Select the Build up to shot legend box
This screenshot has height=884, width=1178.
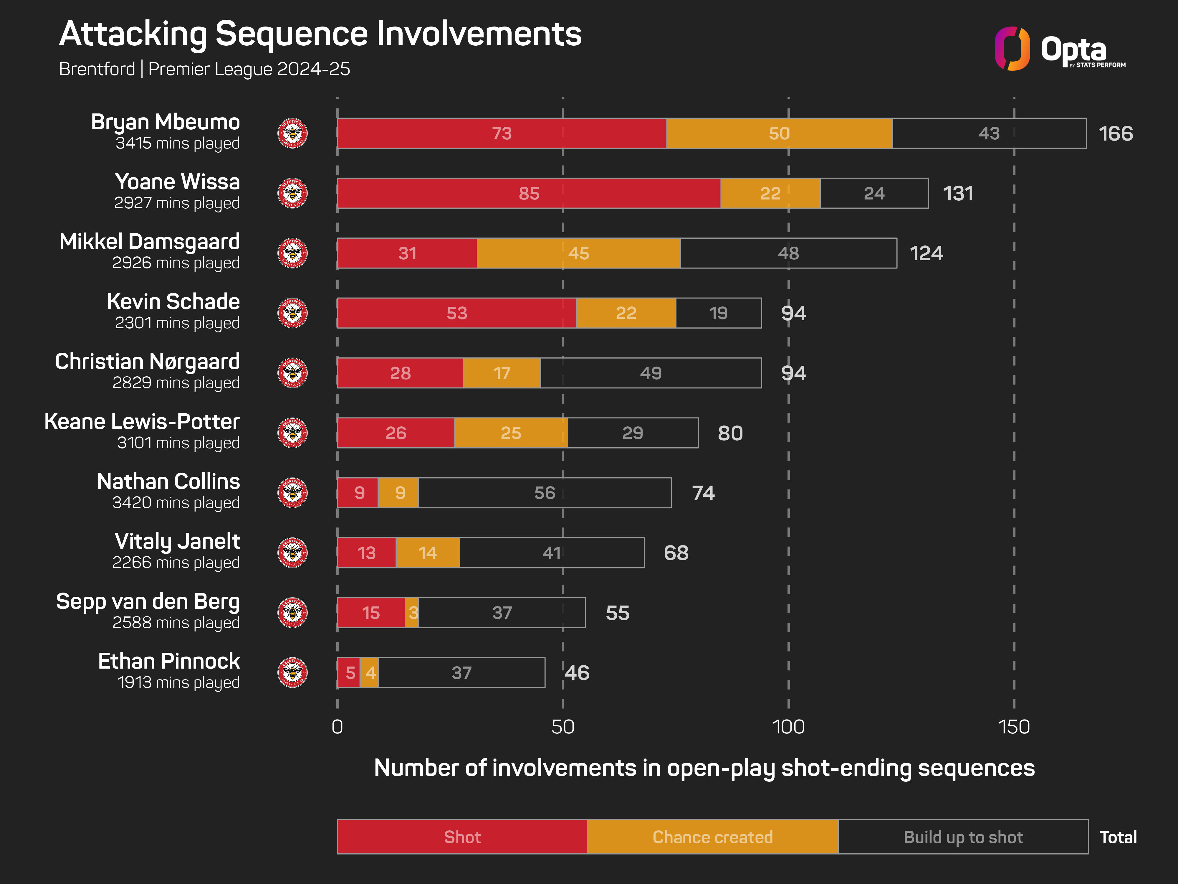click(x=963, y=837)
